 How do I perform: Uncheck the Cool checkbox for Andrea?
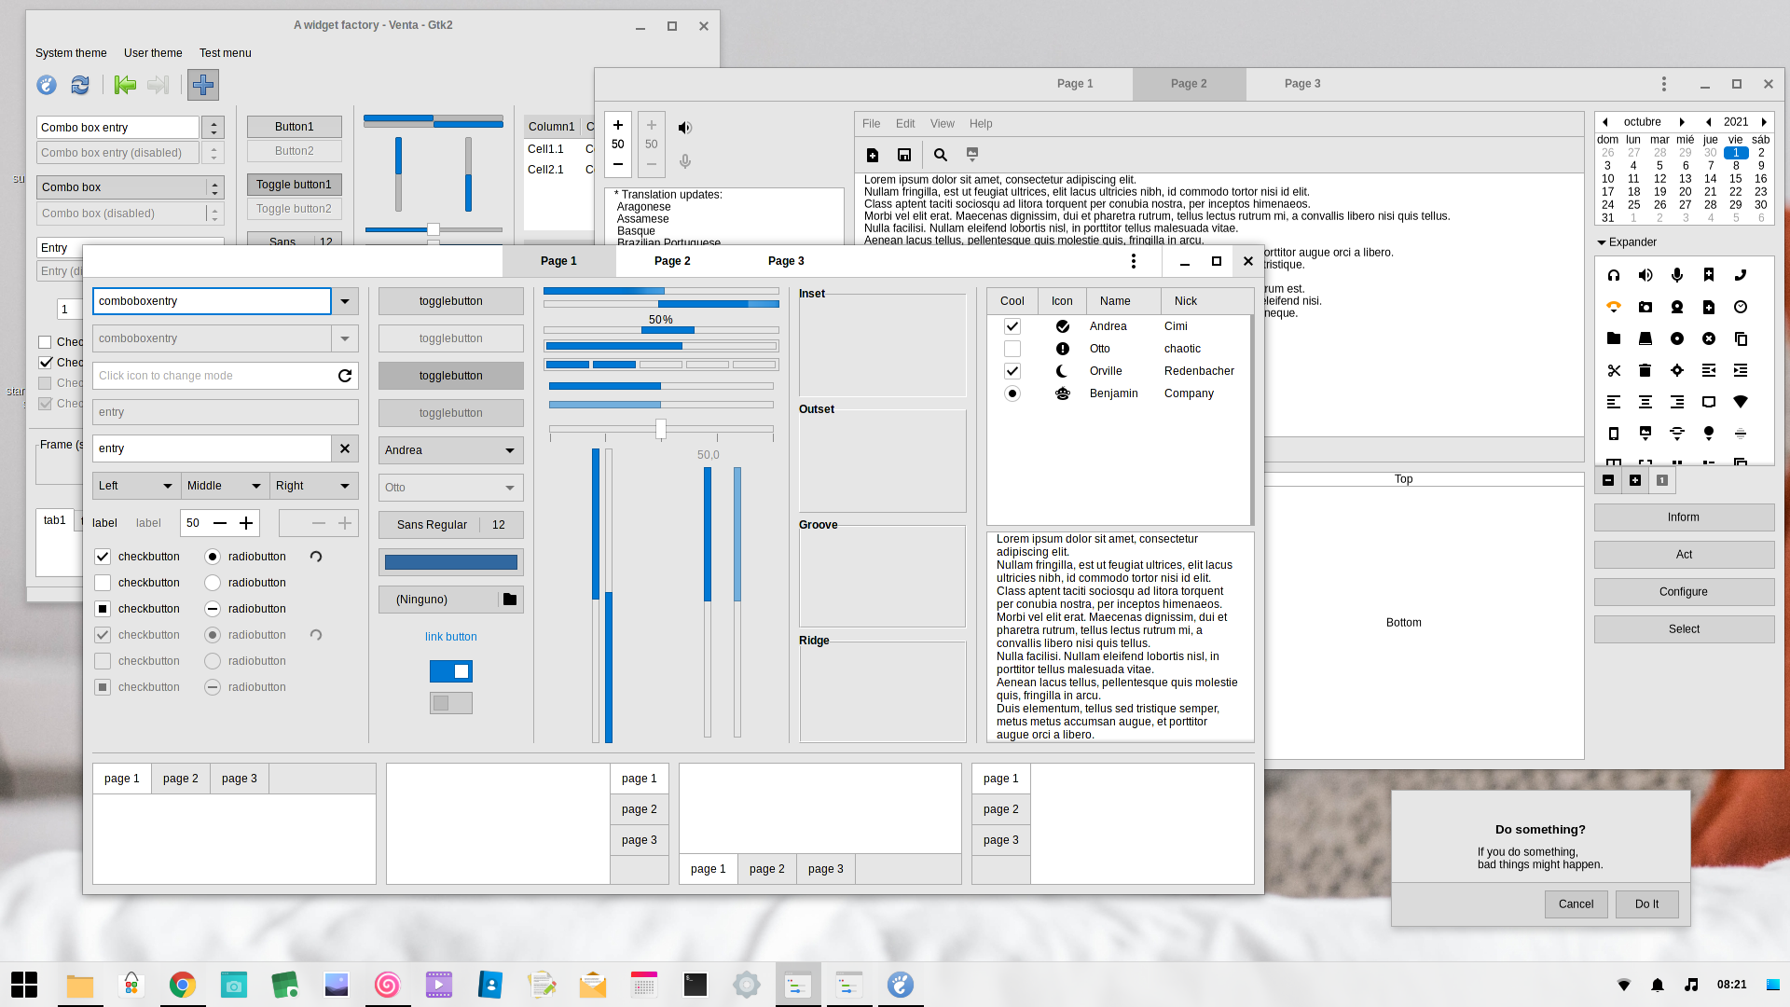[1012, 326]
